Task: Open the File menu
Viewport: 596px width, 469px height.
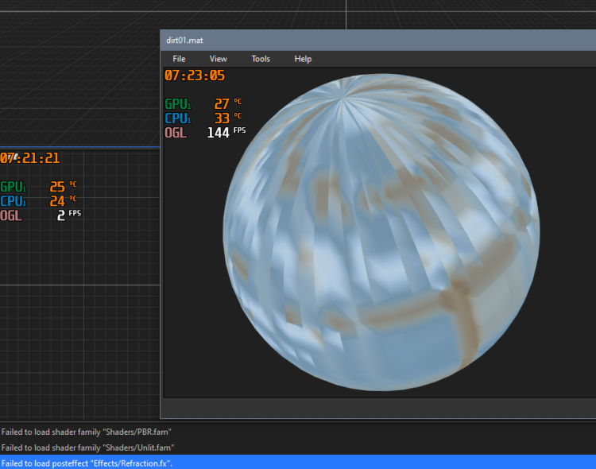Action: click(179, 59)
